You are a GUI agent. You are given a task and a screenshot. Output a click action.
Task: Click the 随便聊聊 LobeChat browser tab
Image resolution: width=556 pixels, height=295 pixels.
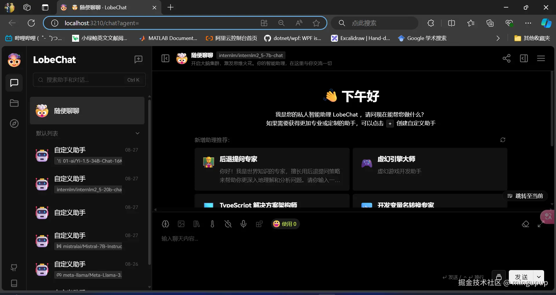[109, 8]
